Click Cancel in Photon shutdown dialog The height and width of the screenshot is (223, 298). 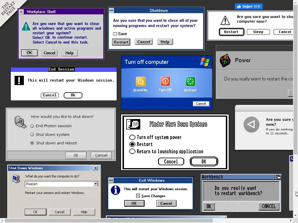pyautogui.click(x=101, y=155)
